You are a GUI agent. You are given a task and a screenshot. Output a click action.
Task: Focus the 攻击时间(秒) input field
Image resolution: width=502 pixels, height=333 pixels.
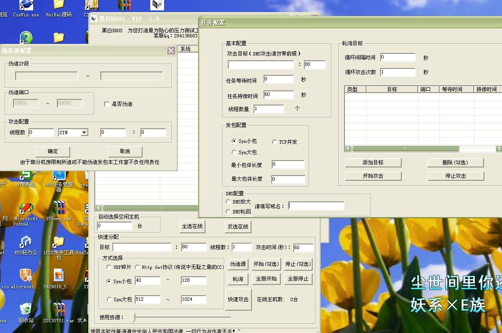tap(304, 247)
